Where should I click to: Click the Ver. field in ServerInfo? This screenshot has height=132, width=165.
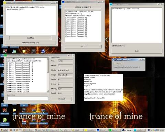65,61
